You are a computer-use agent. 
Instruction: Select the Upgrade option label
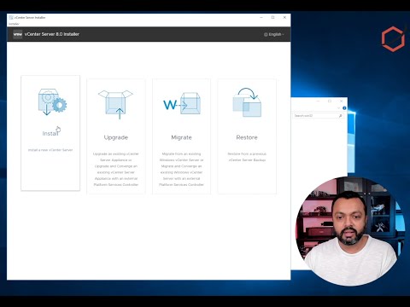coord(116,137)
